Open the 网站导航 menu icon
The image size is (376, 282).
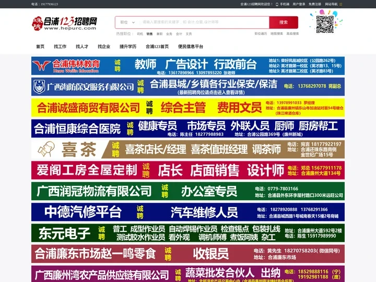coord(340,4)
